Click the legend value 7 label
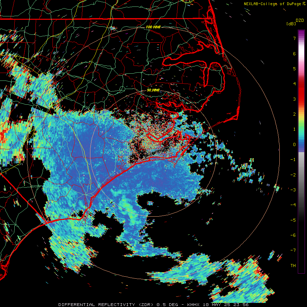Viewport: 307px width, 307px height. 294,38
